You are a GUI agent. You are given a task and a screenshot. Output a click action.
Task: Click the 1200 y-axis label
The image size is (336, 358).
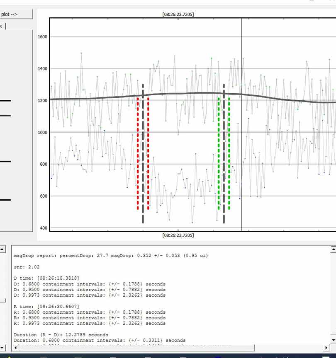pyautogui.click(x=42, y=100)
